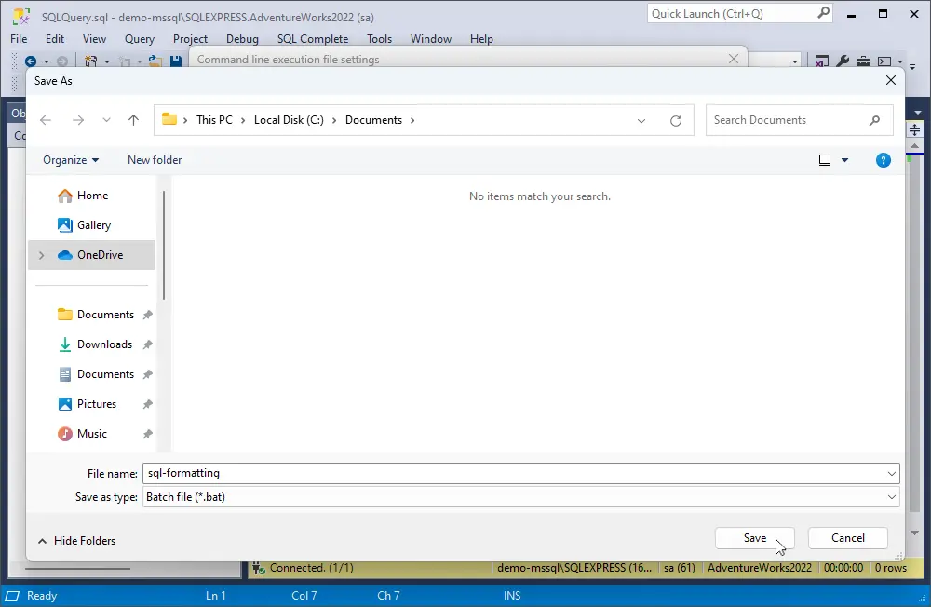This screenshot has height=607, width=931.
Task: Refresh the Documents folder view
Action: click(x=676, y=120)
